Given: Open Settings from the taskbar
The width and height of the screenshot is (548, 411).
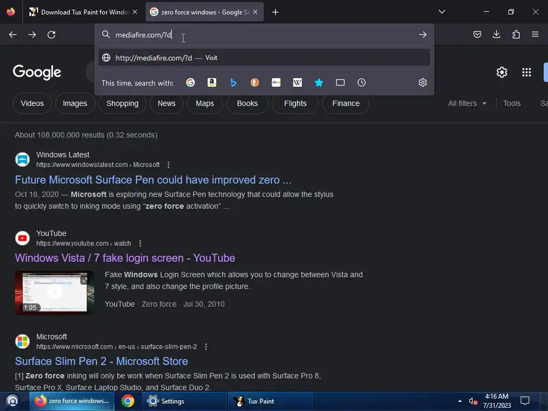Looking at the screenshot, I should 185,401.
